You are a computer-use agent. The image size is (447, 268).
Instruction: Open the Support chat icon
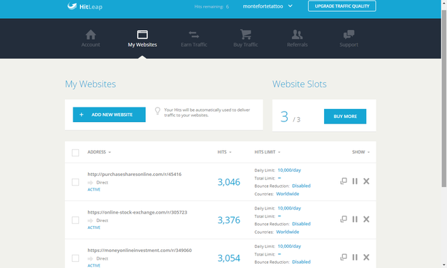(349, 34)
